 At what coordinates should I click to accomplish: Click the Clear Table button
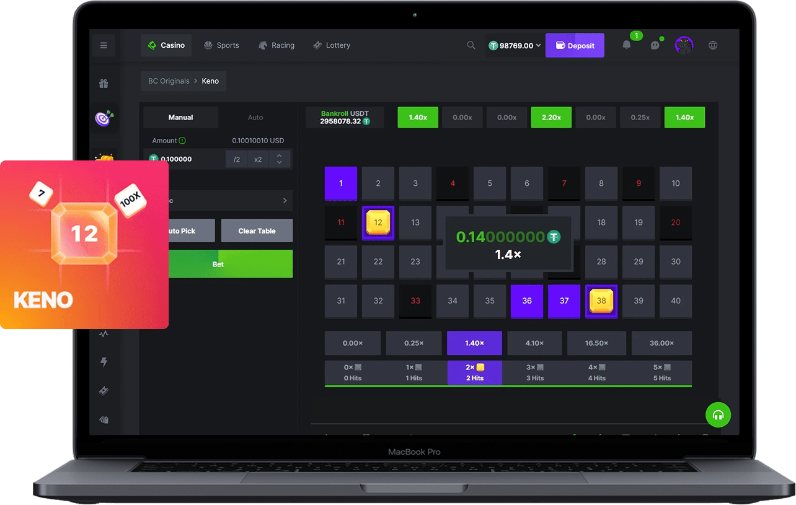257,231
